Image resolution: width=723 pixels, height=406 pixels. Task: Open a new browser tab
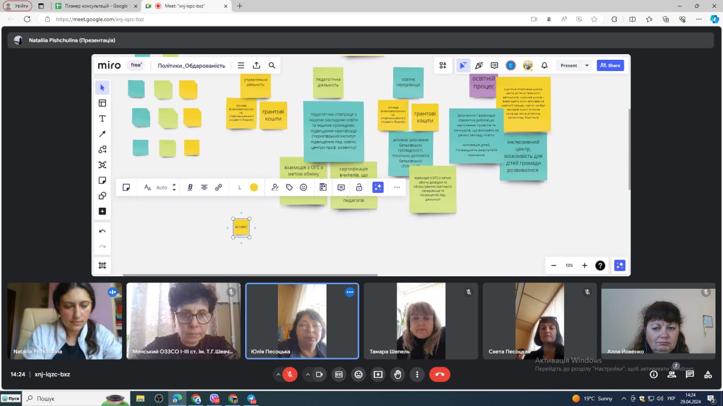click(239, 6)
